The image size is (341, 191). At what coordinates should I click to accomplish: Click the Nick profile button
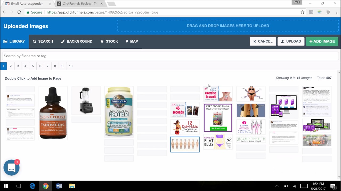[x=297, y=2]
